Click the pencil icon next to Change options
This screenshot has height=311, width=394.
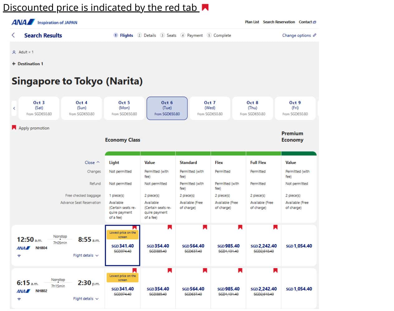coord(315,35)
